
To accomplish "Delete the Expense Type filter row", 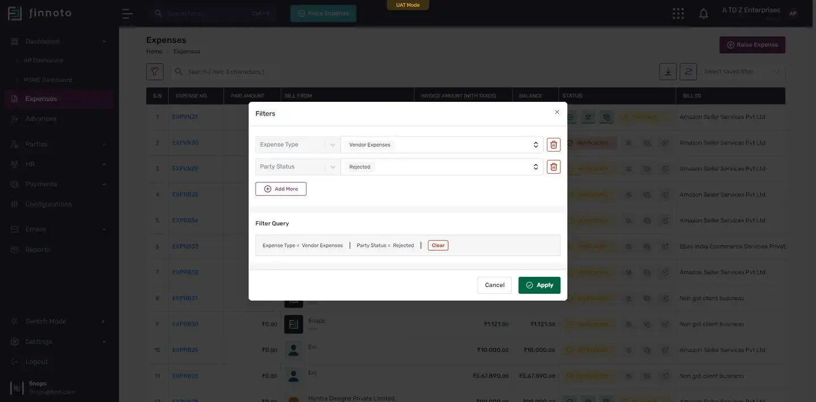I will point(554,145).
